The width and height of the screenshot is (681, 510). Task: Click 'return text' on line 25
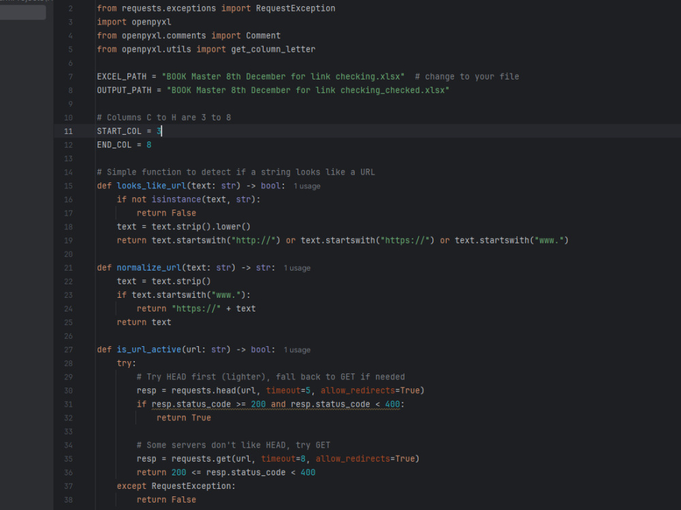point(144,322)
